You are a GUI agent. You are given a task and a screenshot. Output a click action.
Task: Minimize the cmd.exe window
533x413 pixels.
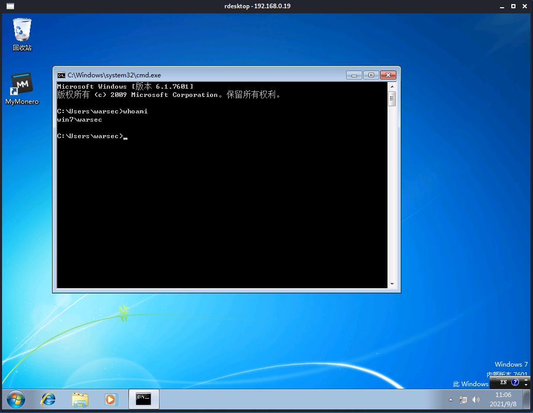pyautogui.click(x=354, y=75)
